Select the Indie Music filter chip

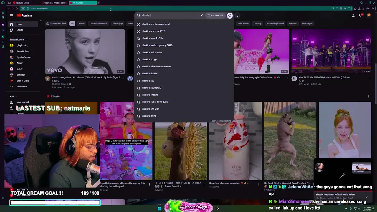[243, 24]
